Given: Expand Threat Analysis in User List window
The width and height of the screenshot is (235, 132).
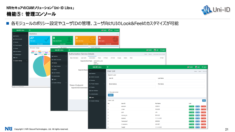Looking at the screenshot, I should tap(97, 84).
